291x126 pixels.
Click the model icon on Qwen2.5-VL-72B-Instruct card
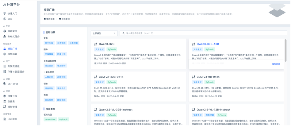[193, 110]
